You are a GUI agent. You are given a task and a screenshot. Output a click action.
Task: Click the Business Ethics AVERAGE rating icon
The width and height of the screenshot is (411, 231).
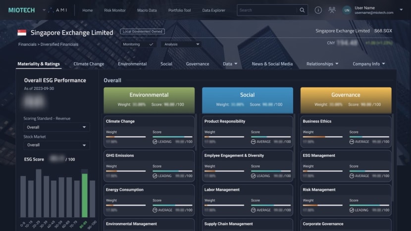[x=352, y=142]
